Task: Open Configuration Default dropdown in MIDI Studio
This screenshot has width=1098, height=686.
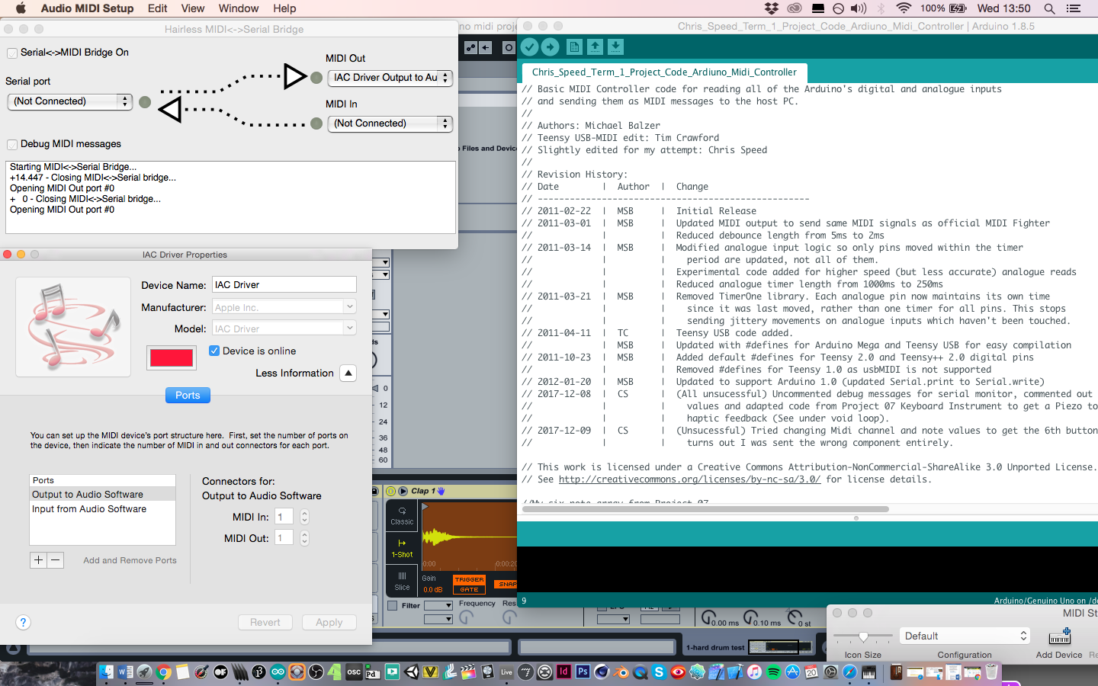Action: (965, 636)
